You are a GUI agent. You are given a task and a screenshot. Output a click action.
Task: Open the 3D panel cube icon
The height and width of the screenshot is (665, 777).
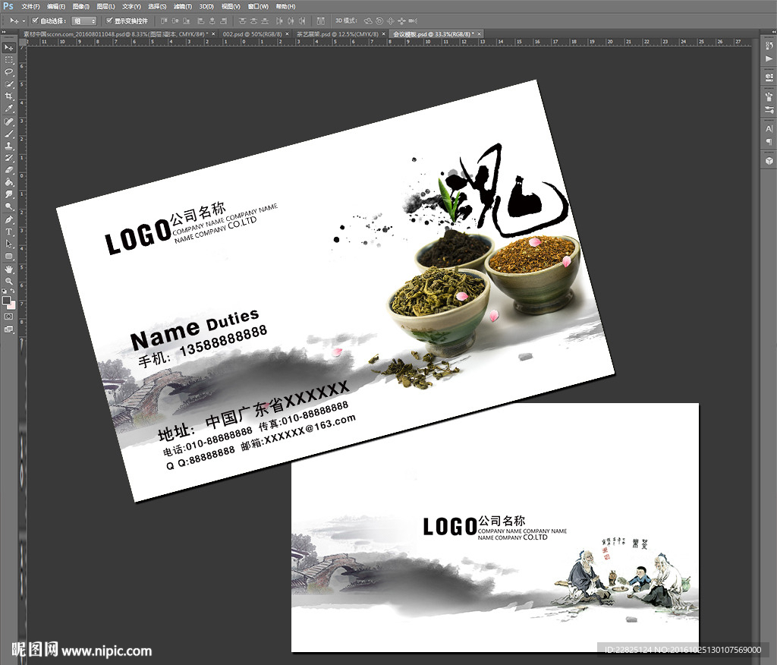[769, 160]
